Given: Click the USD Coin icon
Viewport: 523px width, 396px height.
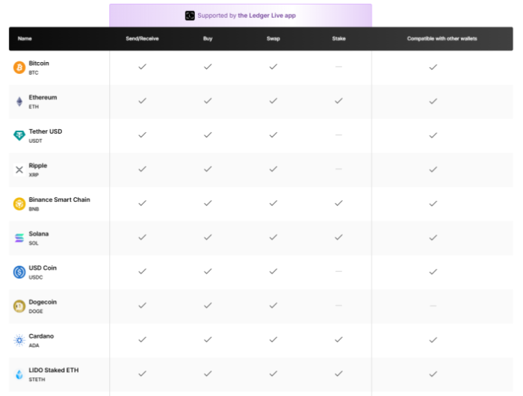Looking at the screenshot, I should [19, 272].
